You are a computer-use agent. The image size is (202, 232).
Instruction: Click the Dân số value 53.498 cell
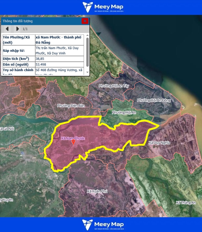60,64
